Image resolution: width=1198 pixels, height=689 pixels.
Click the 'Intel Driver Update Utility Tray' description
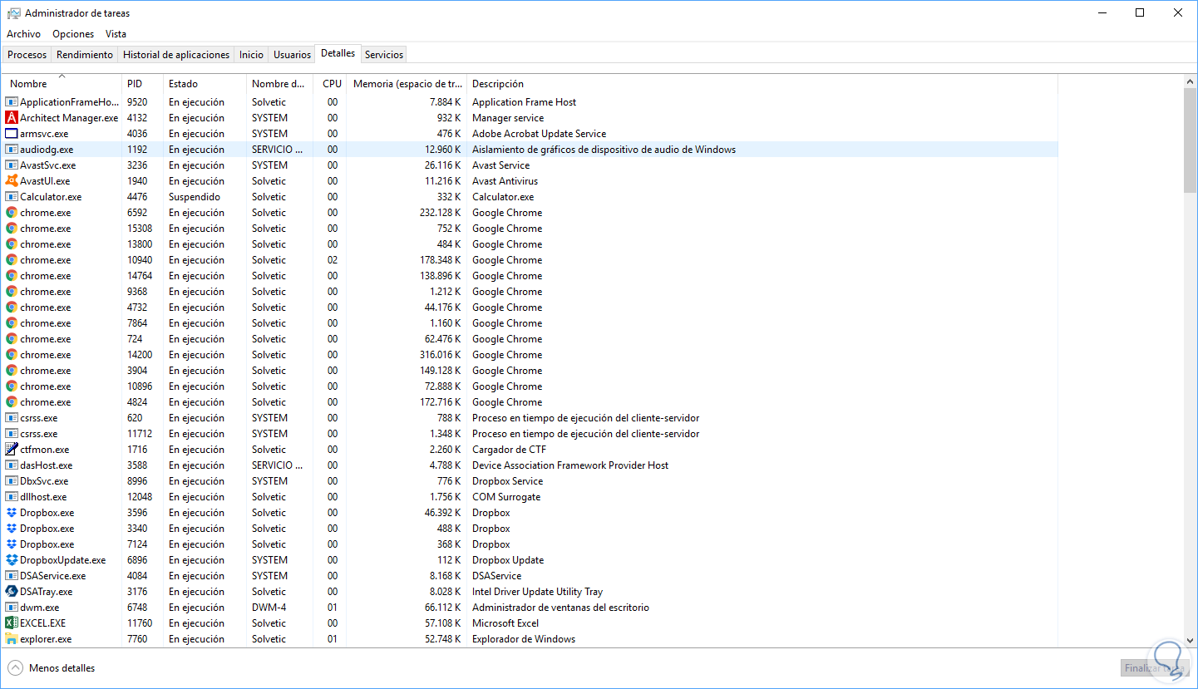pos(537,592)
